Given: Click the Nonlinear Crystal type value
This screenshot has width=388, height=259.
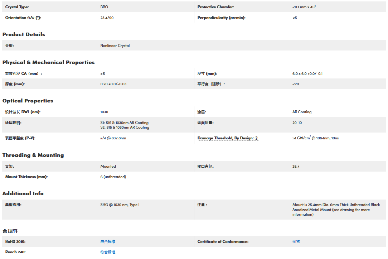Looking at the screenshot, I should 115,46.
